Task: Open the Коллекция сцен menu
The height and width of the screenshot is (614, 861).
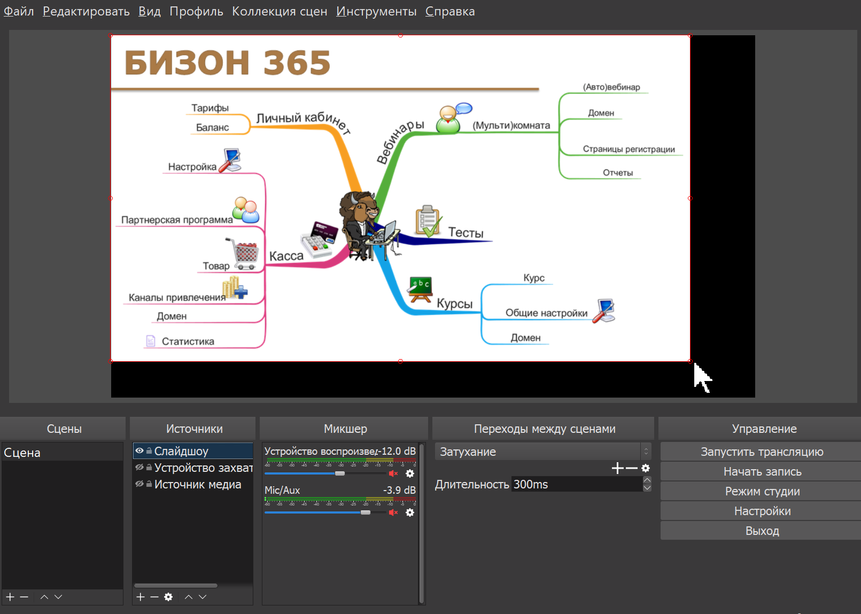Action: (279, 11)
